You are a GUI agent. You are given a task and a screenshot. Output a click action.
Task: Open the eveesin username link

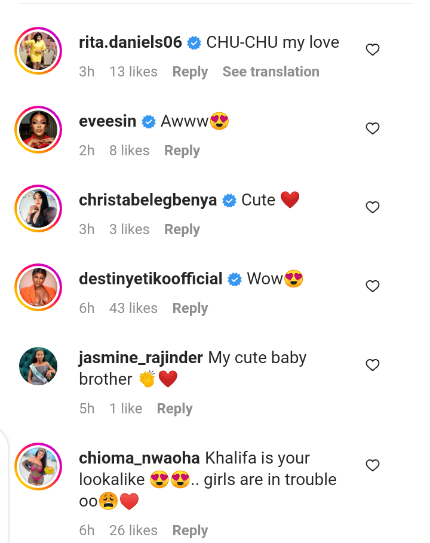tap(108, 121)
